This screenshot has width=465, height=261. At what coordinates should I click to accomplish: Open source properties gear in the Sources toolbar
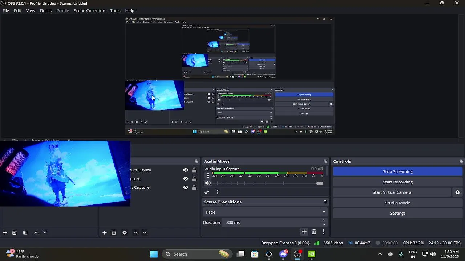point(125,233)
